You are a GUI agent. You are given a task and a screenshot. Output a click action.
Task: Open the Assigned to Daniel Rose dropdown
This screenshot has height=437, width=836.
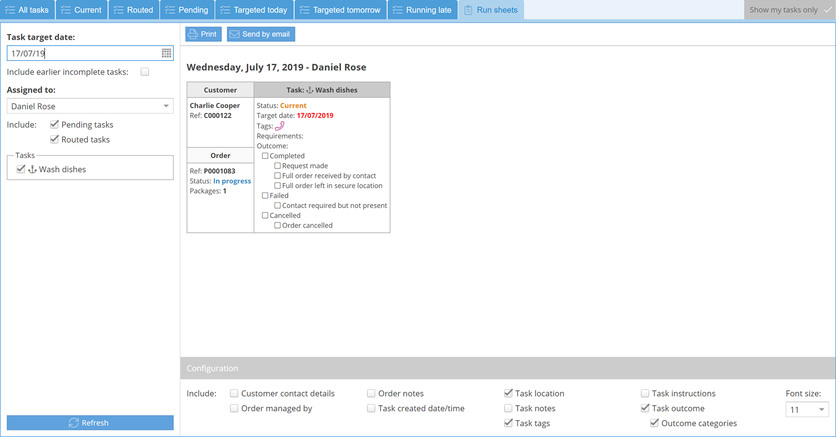point(90,106)
